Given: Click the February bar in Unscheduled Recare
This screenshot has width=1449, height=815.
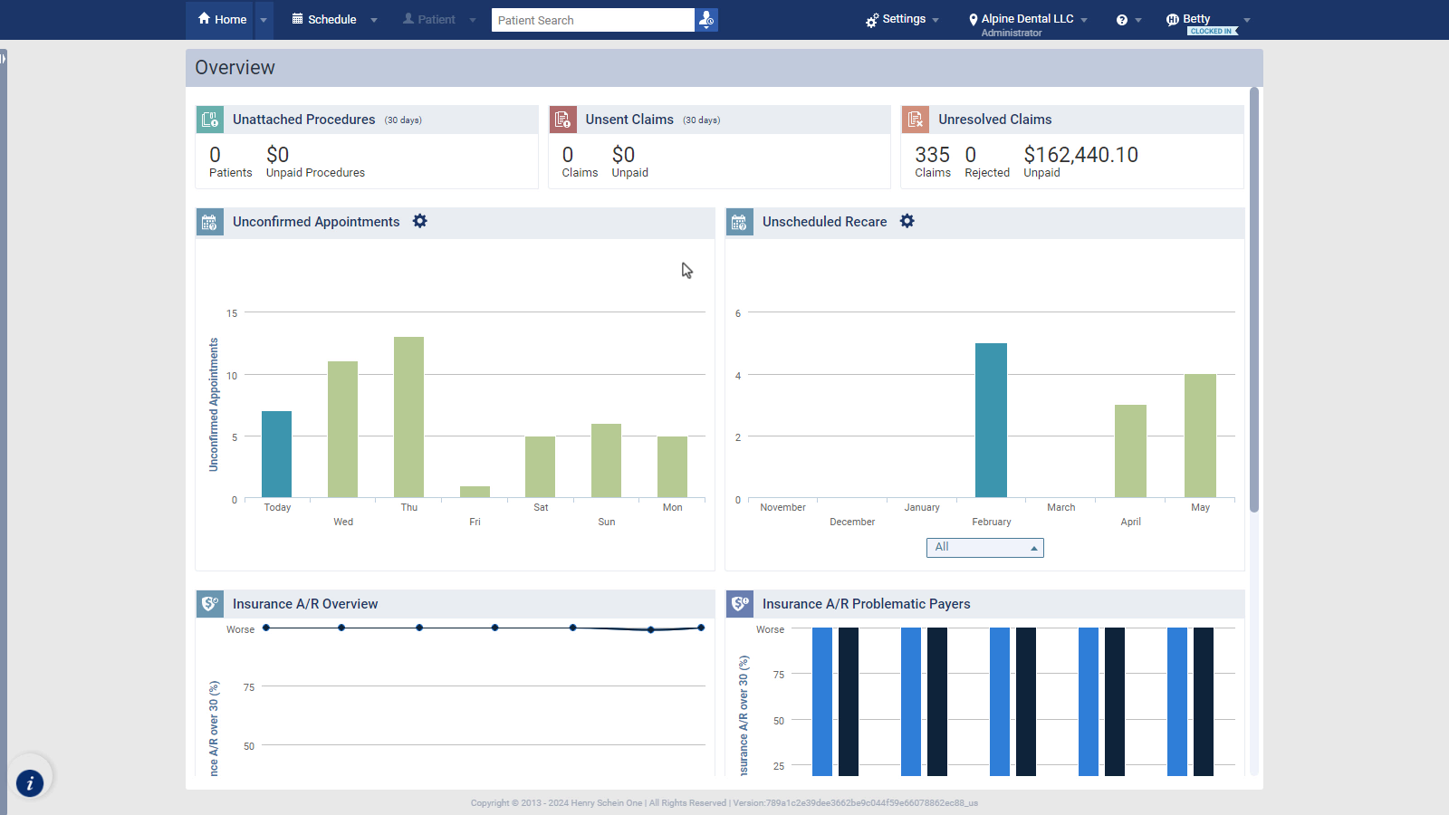Looking at the screenshot, I should coord(991,420).
